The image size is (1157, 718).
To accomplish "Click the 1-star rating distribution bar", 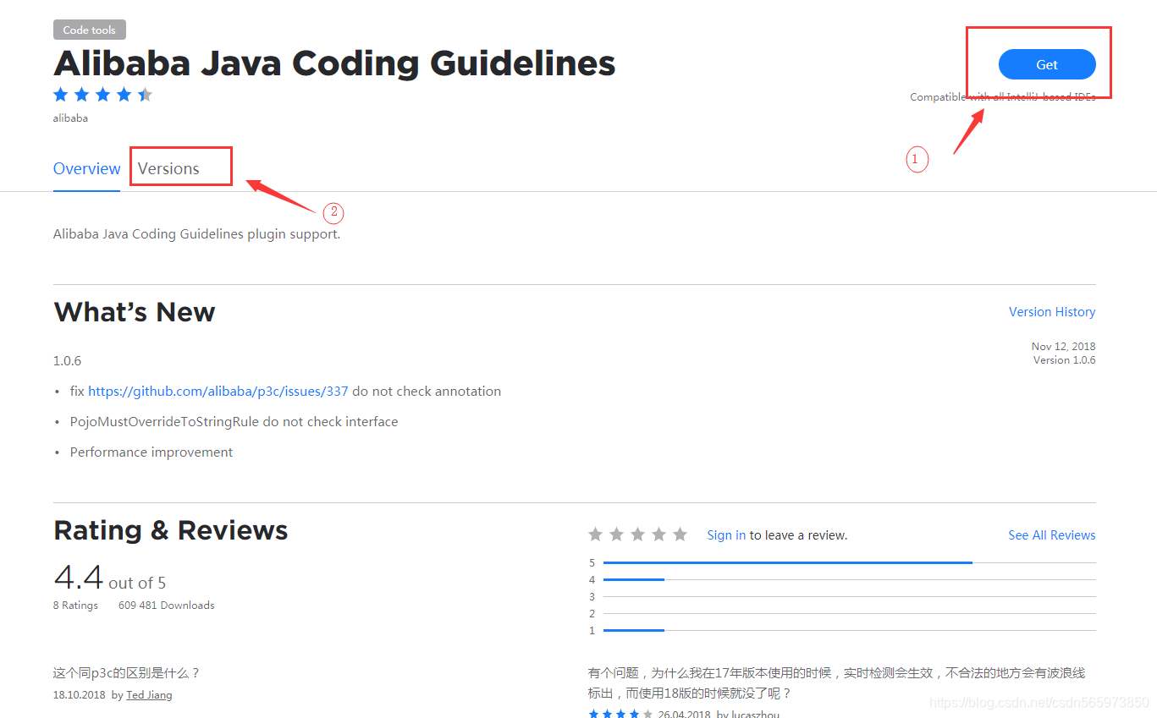I will click(x=849, y=630).
